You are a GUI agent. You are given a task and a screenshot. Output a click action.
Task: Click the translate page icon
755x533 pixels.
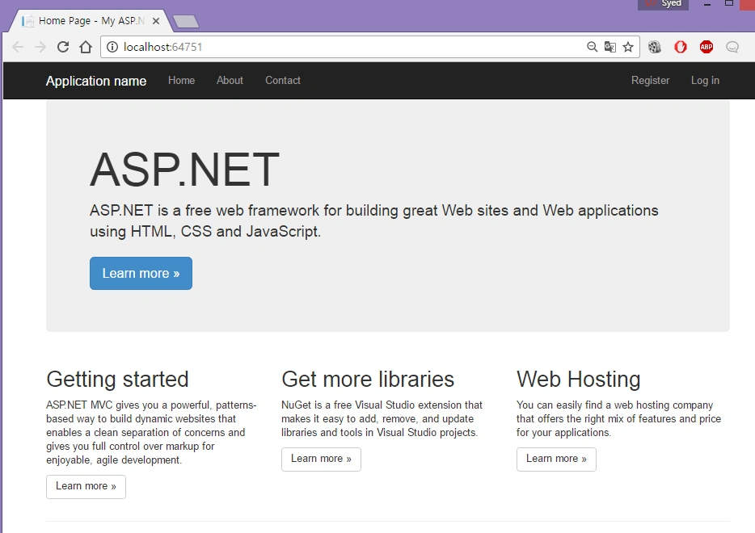pyautogui.click(x=610, y=47)
